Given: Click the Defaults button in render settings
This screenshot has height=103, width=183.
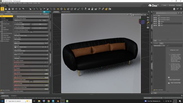Looking at the screenshot, I should coord(45,14).
